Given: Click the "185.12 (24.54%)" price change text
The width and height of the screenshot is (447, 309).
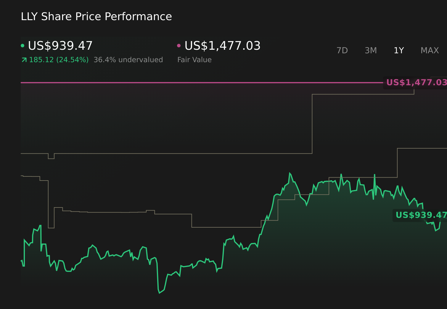Looking at the screenshot, I should [59, 60].
